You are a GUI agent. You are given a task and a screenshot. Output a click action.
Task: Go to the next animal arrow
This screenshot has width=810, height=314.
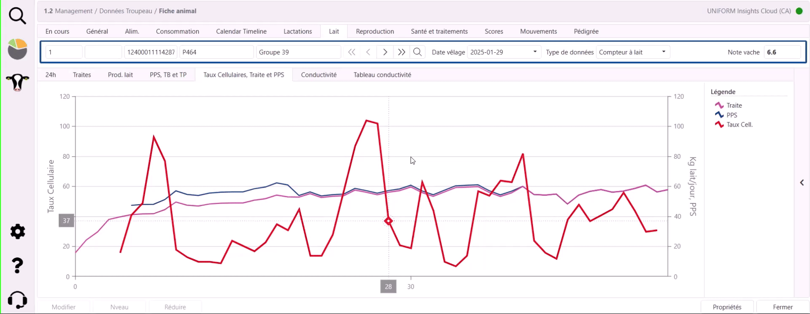point(385,52)
